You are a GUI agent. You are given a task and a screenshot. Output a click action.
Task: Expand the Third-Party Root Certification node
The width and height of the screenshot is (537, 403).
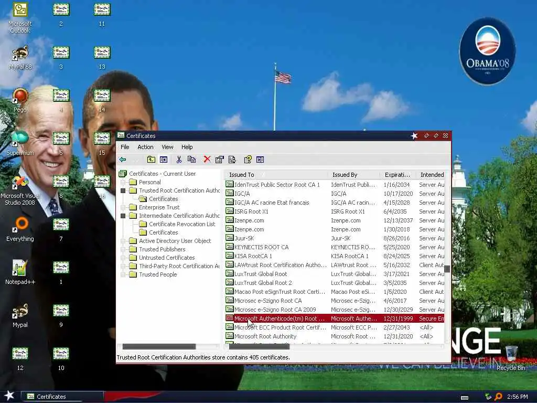tap(123, 266)
